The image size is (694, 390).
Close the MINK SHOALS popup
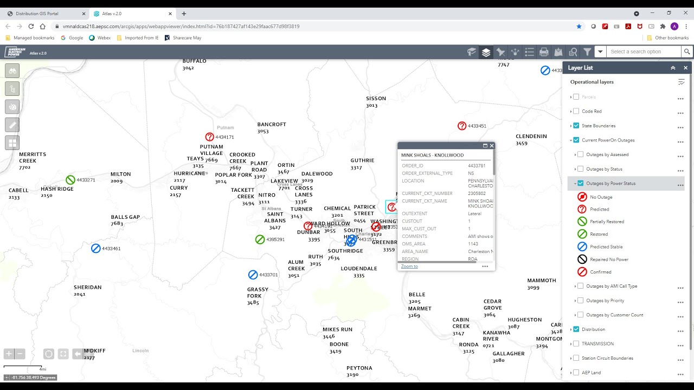492,146
